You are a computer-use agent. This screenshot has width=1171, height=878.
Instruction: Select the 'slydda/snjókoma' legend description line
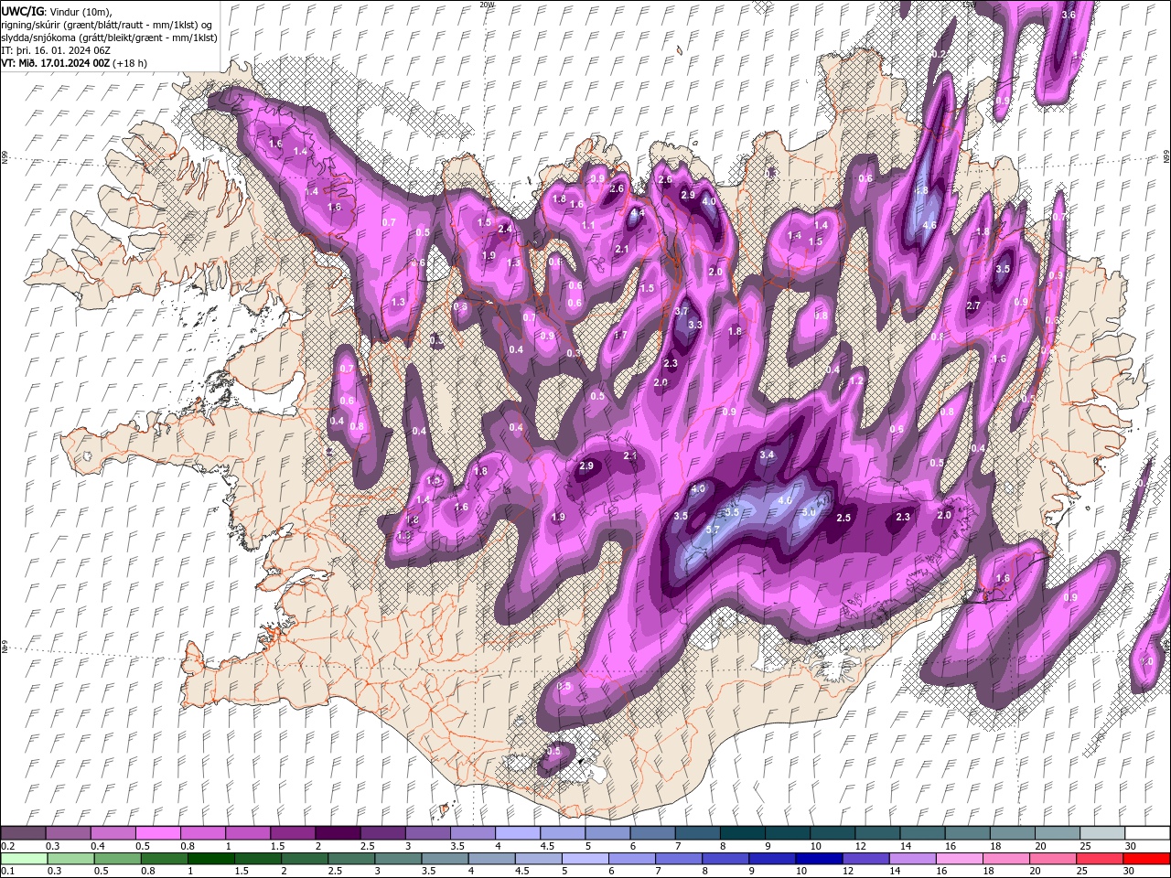pos(110,37)
